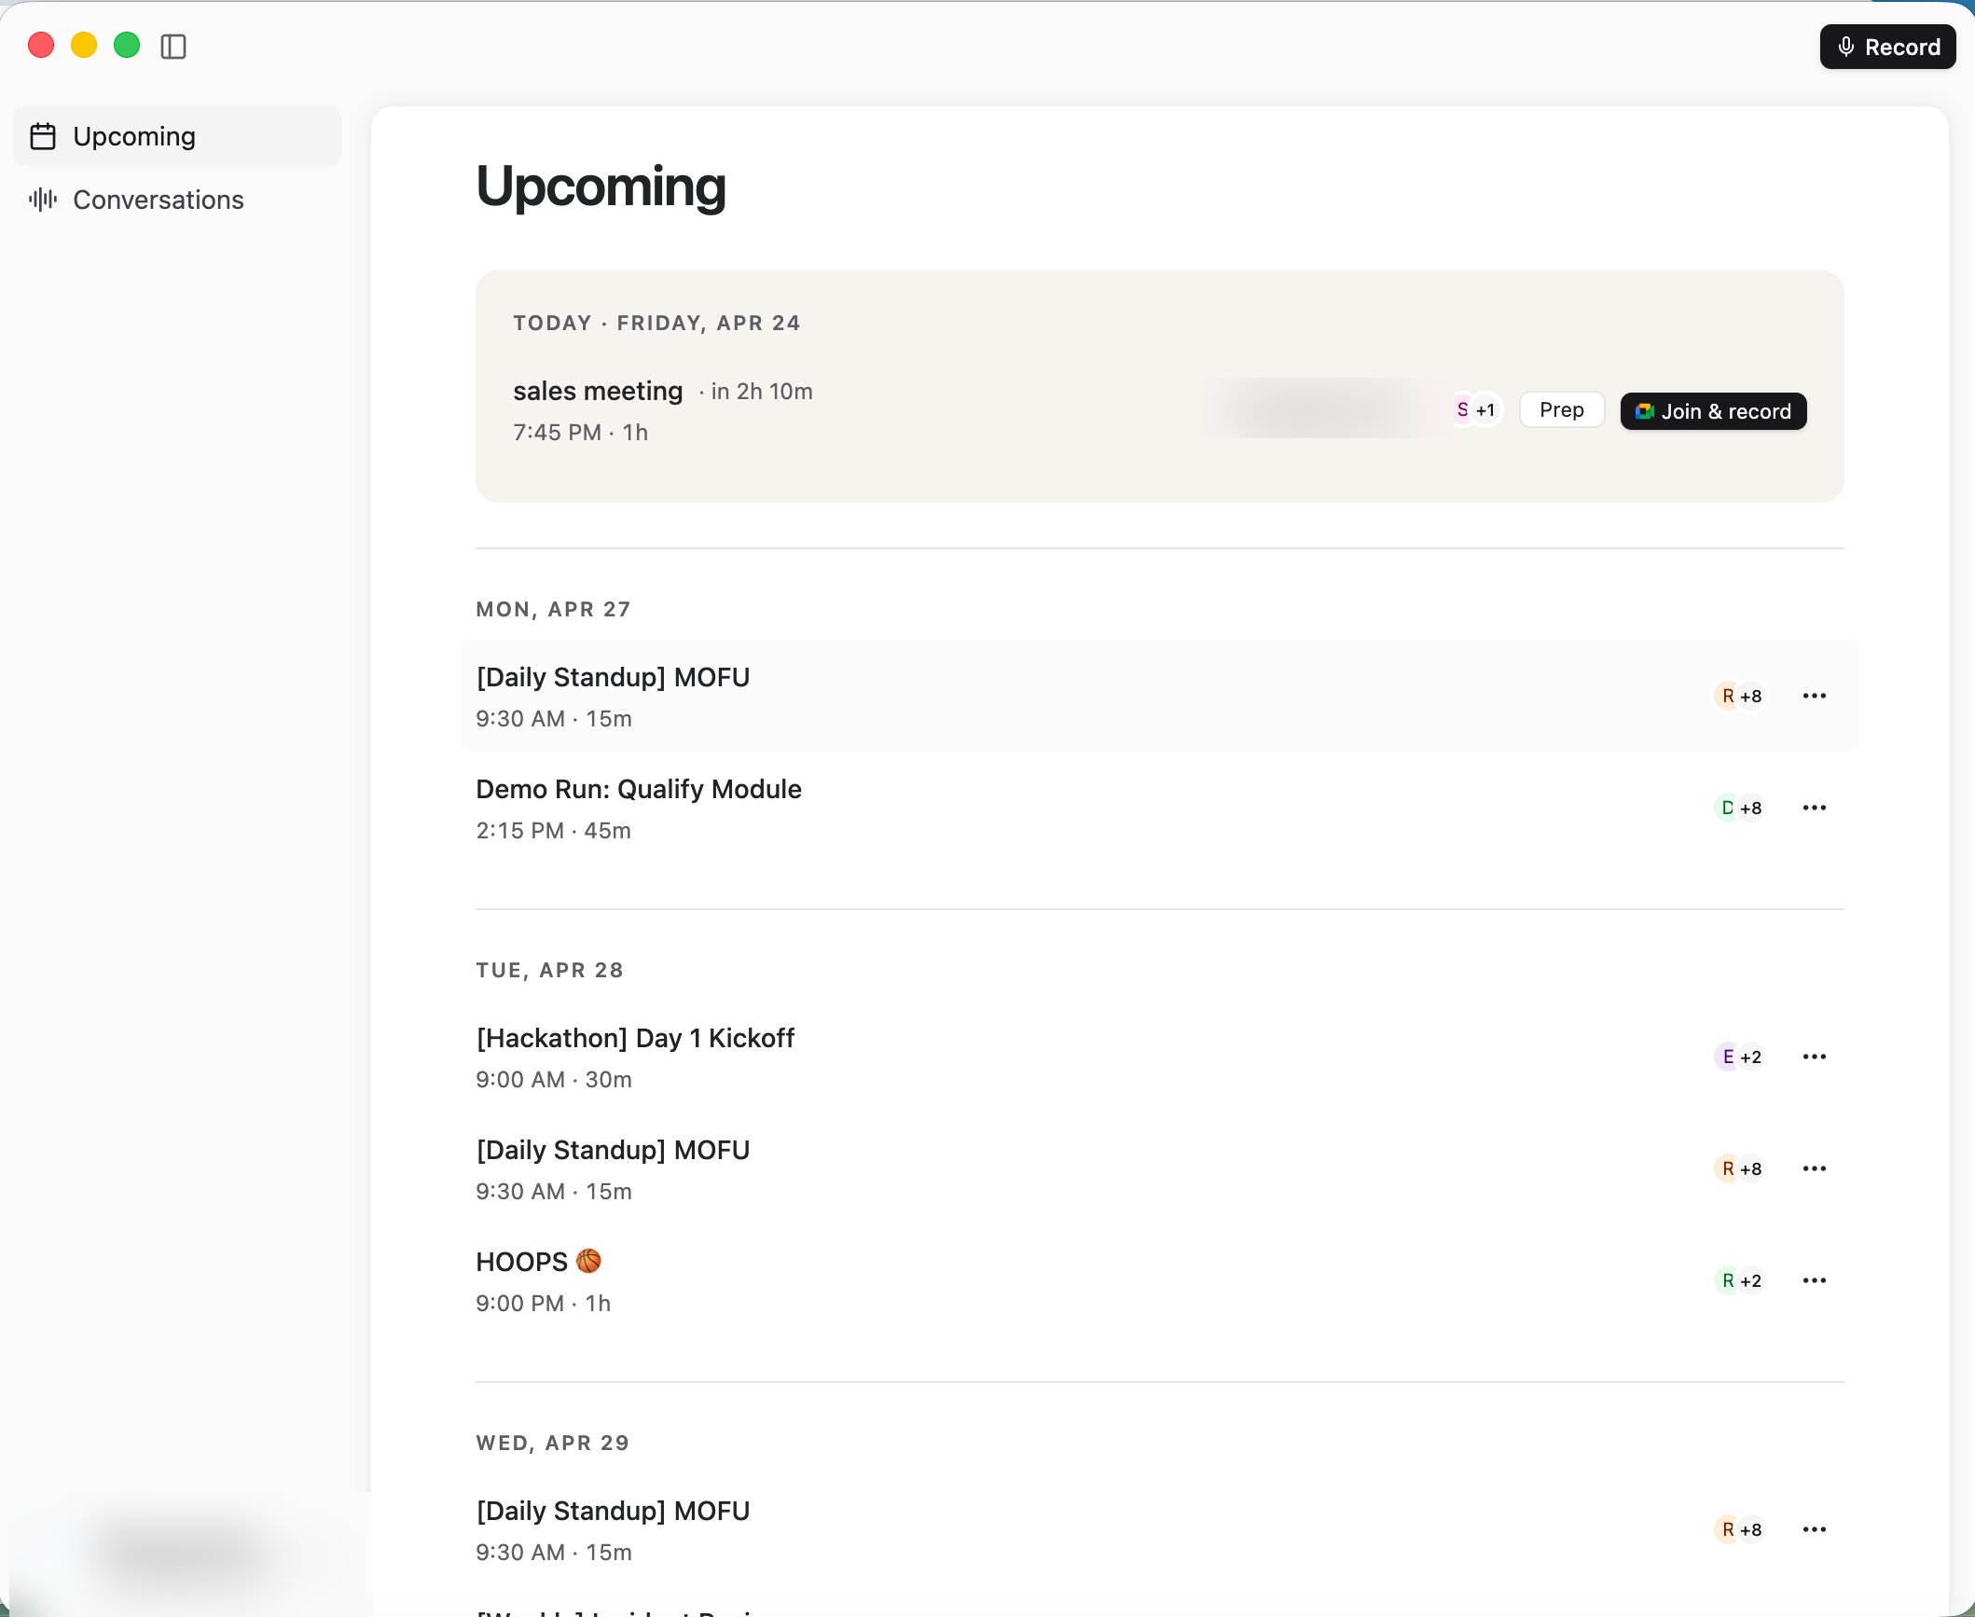Click the 2:15 PM · 45m time text
This screenshot has width=1975, height=1617.
[553, 831]
